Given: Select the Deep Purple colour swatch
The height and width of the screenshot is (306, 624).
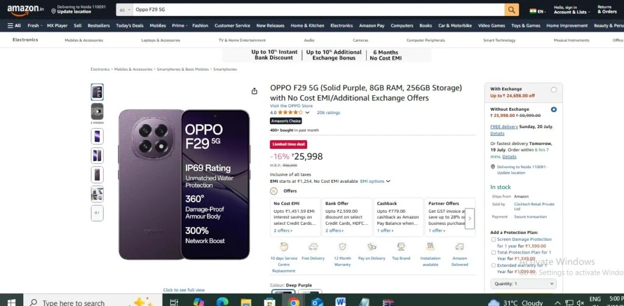Looking at the screenshot, I should pos(284,292).
